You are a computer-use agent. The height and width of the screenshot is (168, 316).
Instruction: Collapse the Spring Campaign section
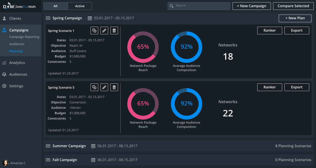(x=48, y=18)
